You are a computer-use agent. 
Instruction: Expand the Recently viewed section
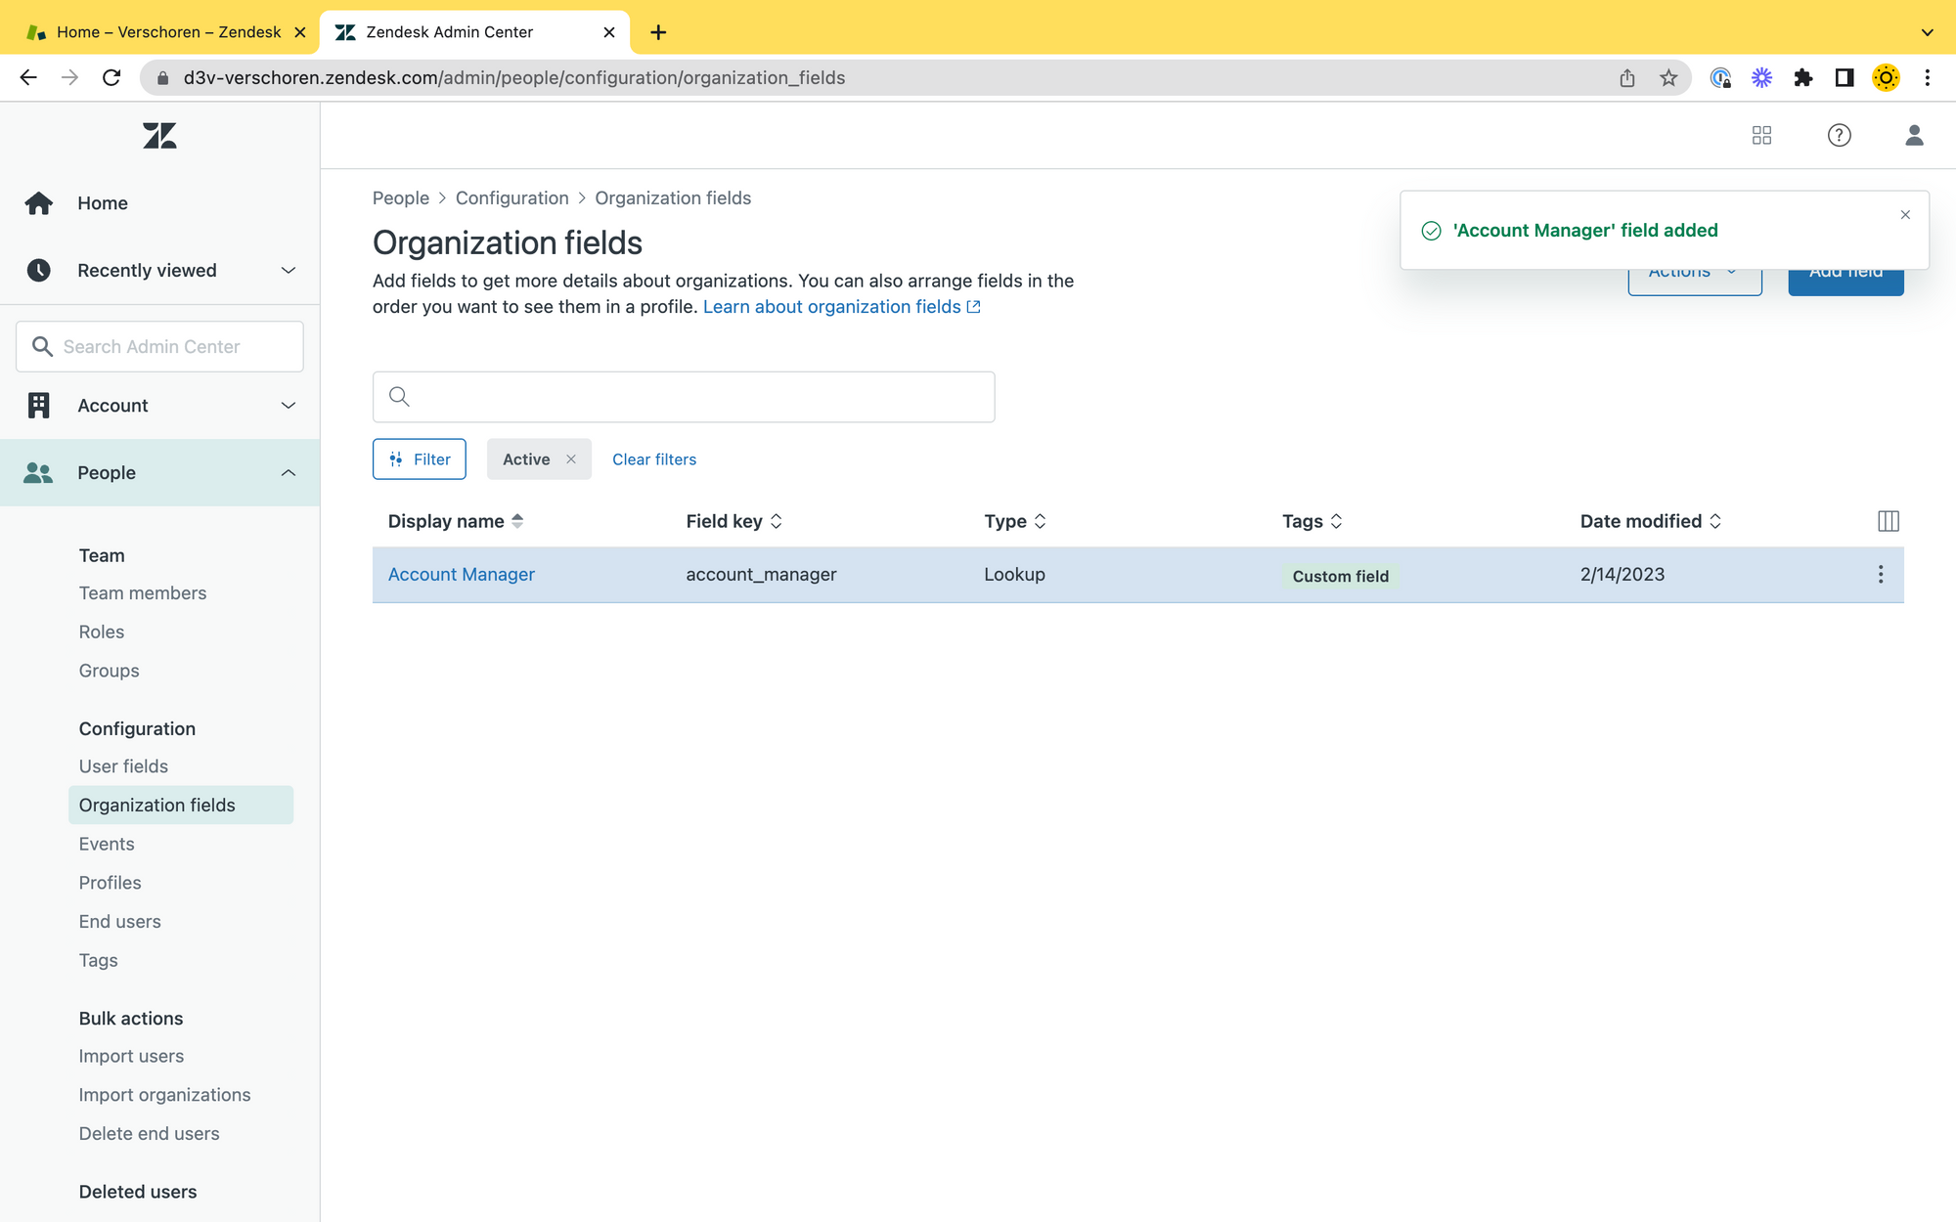pos(288,271)
